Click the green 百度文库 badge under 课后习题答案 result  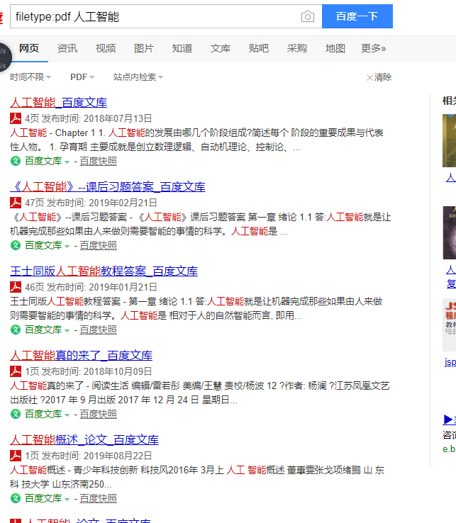(16, 245)
